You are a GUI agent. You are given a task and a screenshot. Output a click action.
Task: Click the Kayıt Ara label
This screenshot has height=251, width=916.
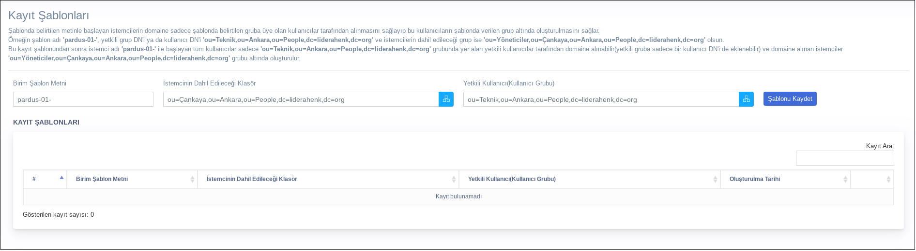tap(879, 146)
